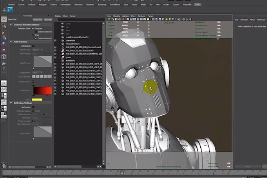The height and width of the screenshot is (178, 267).
Task: Pick the Rotate tool sphere icon
Action: 4,43
